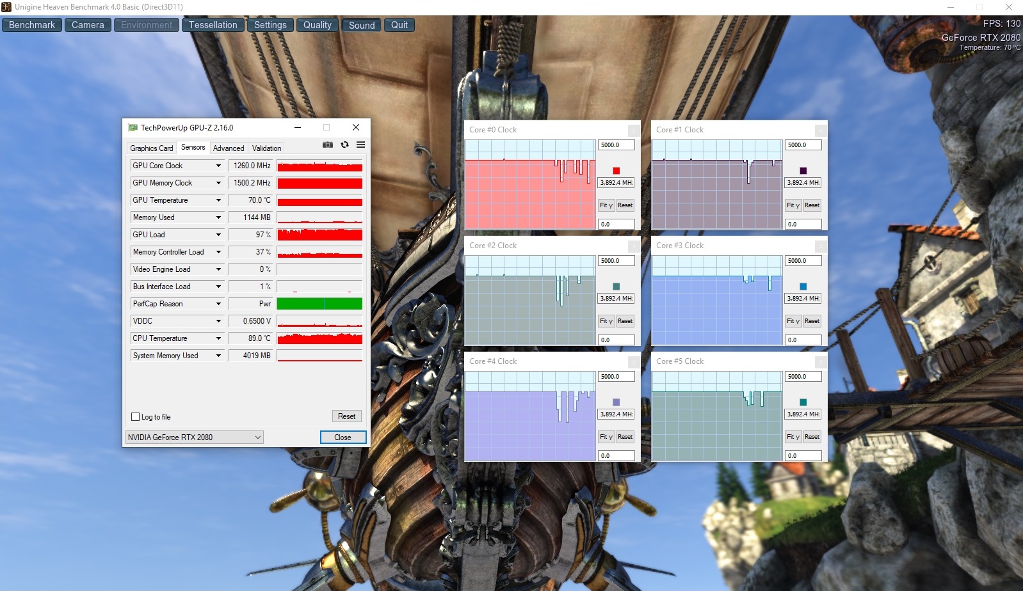The height and width of the screenshot is (591, 1023).
Task: Click the Core #2 graph minimum value field
Action: click(x=616, y=340)
